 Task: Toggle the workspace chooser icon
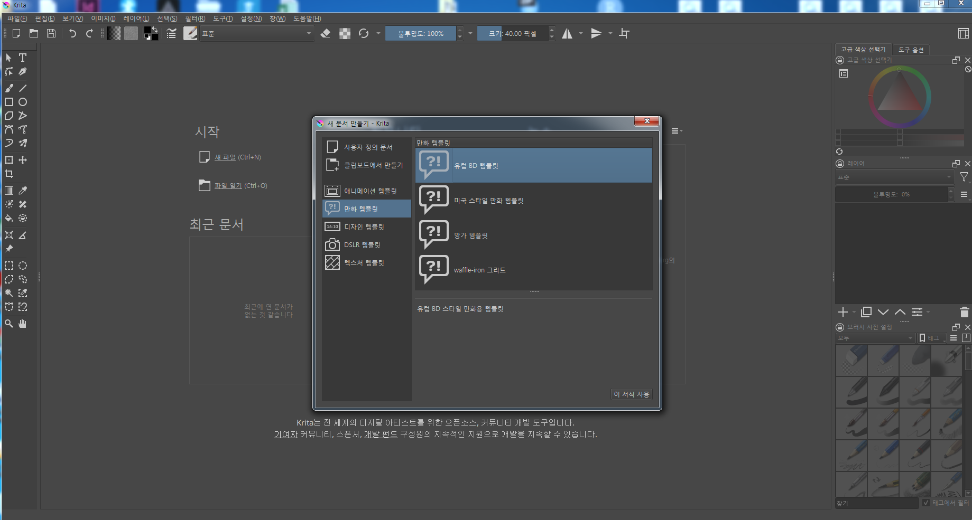coord(963,33)
